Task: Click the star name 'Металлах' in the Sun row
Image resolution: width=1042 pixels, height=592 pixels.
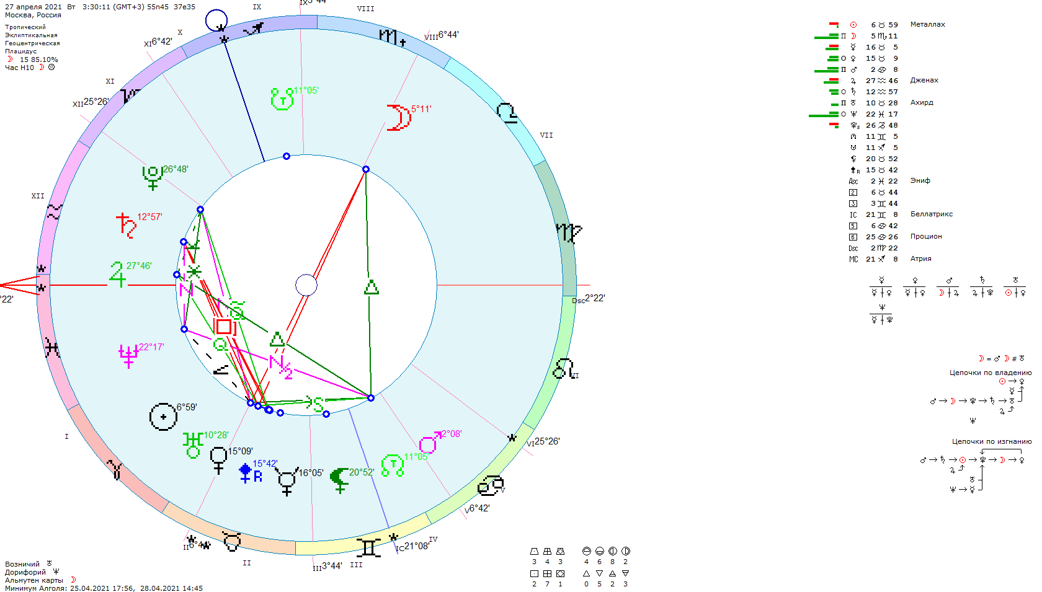Action: pyautogui.click(x=927, y=25)
